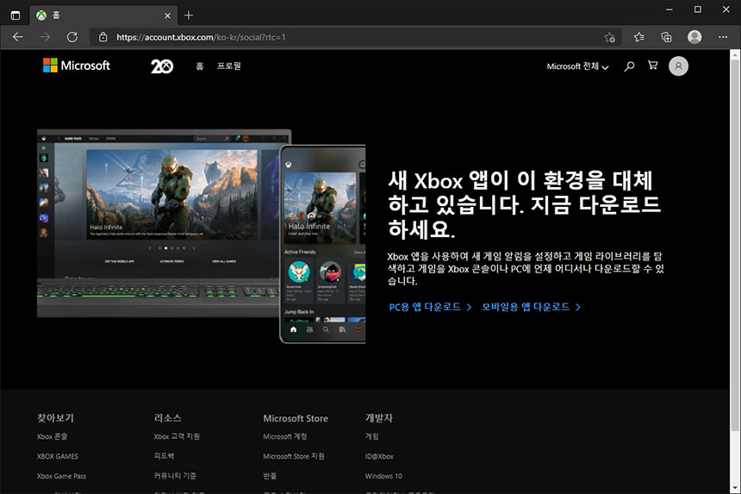Open the Xbox 콘솔 footer link
This screenshot has width=741, height=494.
52,436
